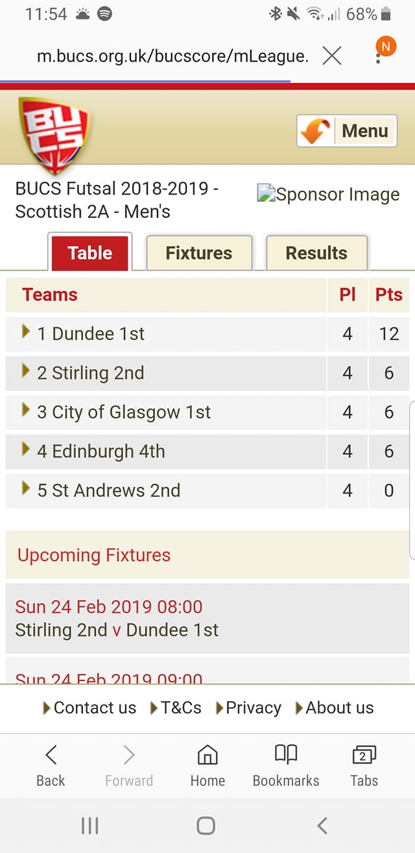
Task: Stop page loading with the X icon
Action: click(x=332, y=56)
